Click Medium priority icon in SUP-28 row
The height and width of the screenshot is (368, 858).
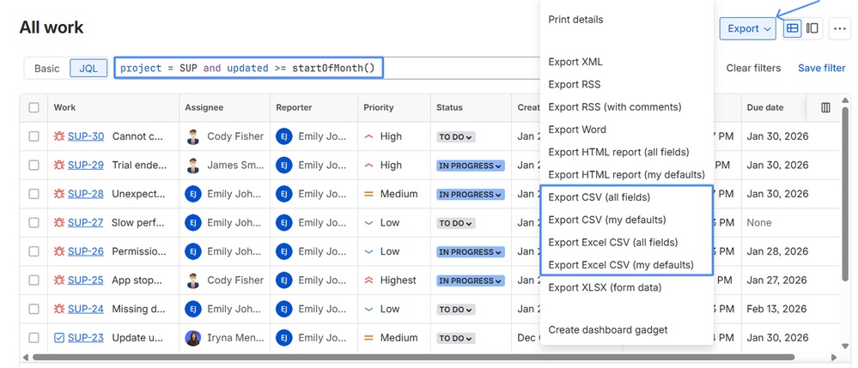coord(368,194)
